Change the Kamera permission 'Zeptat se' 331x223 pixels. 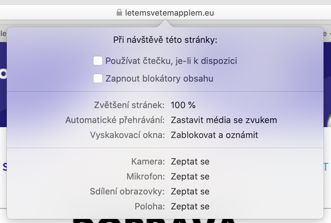[190, 161]
